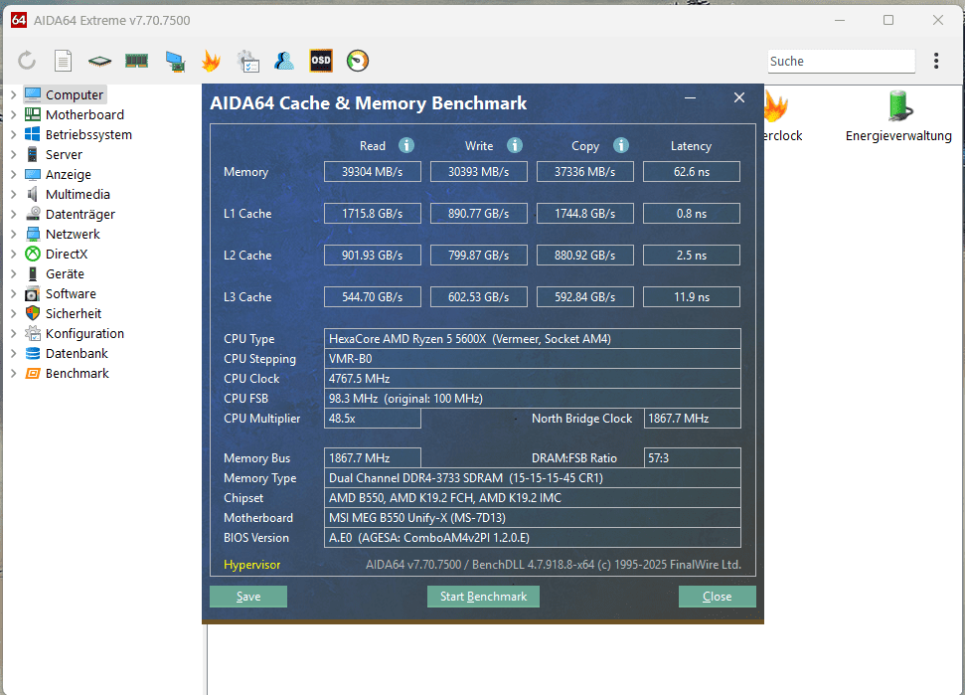Minimize the Cache & Memory Benchmark dialog
The image size is (965, 695).
point(690,97)
